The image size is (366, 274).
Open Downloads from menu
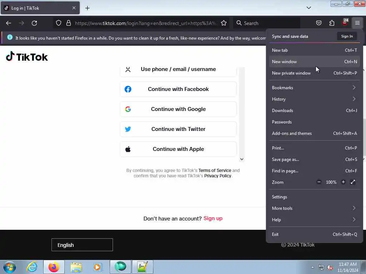click(315, 111)
